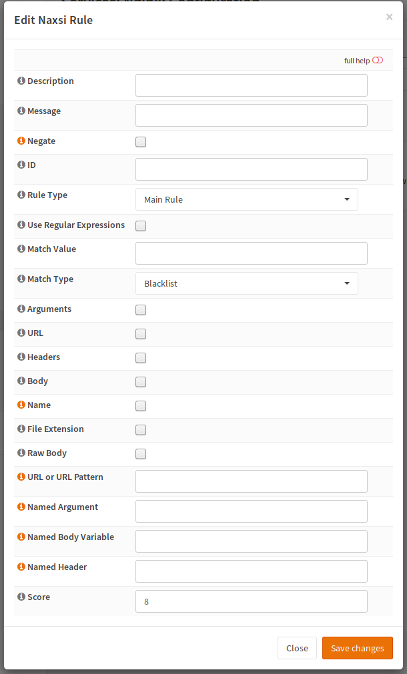Click the info icon next to Score

pyautogui.click(x=21, y=597)
